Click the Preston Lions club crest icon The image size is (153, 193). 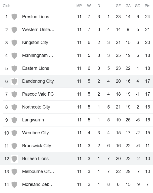coord(14,17)
